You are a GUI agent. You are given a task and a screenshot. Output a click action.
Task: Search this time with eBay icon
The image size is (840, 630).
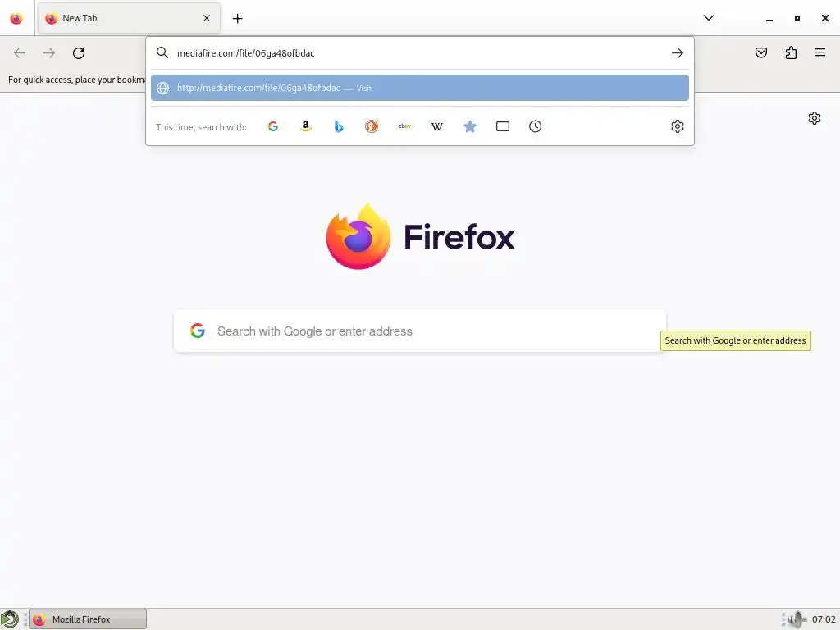[x=404, y=126]
